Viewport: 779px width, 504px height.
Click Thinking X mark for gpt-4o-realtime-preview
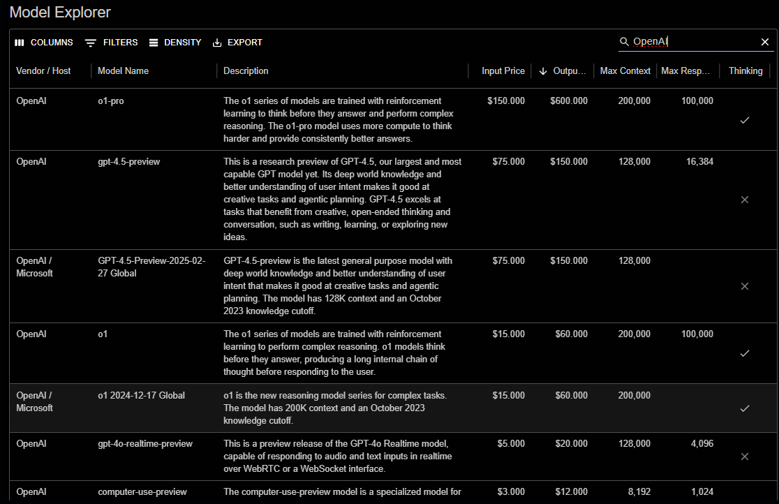pos(745,457)
